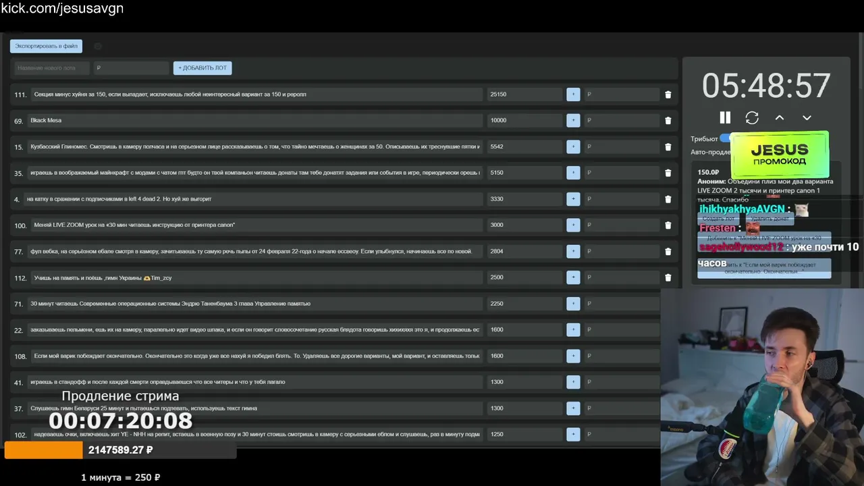Delete the Bkack Mesa lot

668,121
